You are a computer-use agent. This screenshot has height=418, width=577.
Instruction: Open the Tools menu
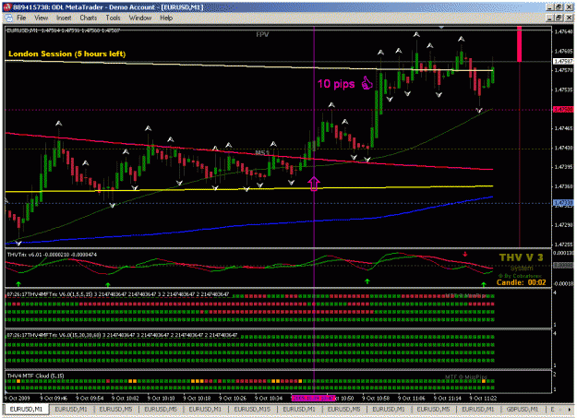[x=113, y=18]
